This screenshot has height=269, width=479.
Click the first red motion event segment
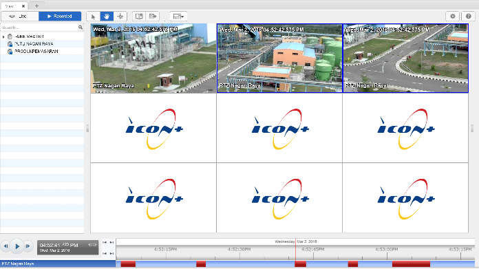(x=128, y=264)
